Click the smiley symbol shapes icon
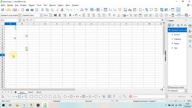The height and width of the screenshot is (108, 192). click(71, 97)
